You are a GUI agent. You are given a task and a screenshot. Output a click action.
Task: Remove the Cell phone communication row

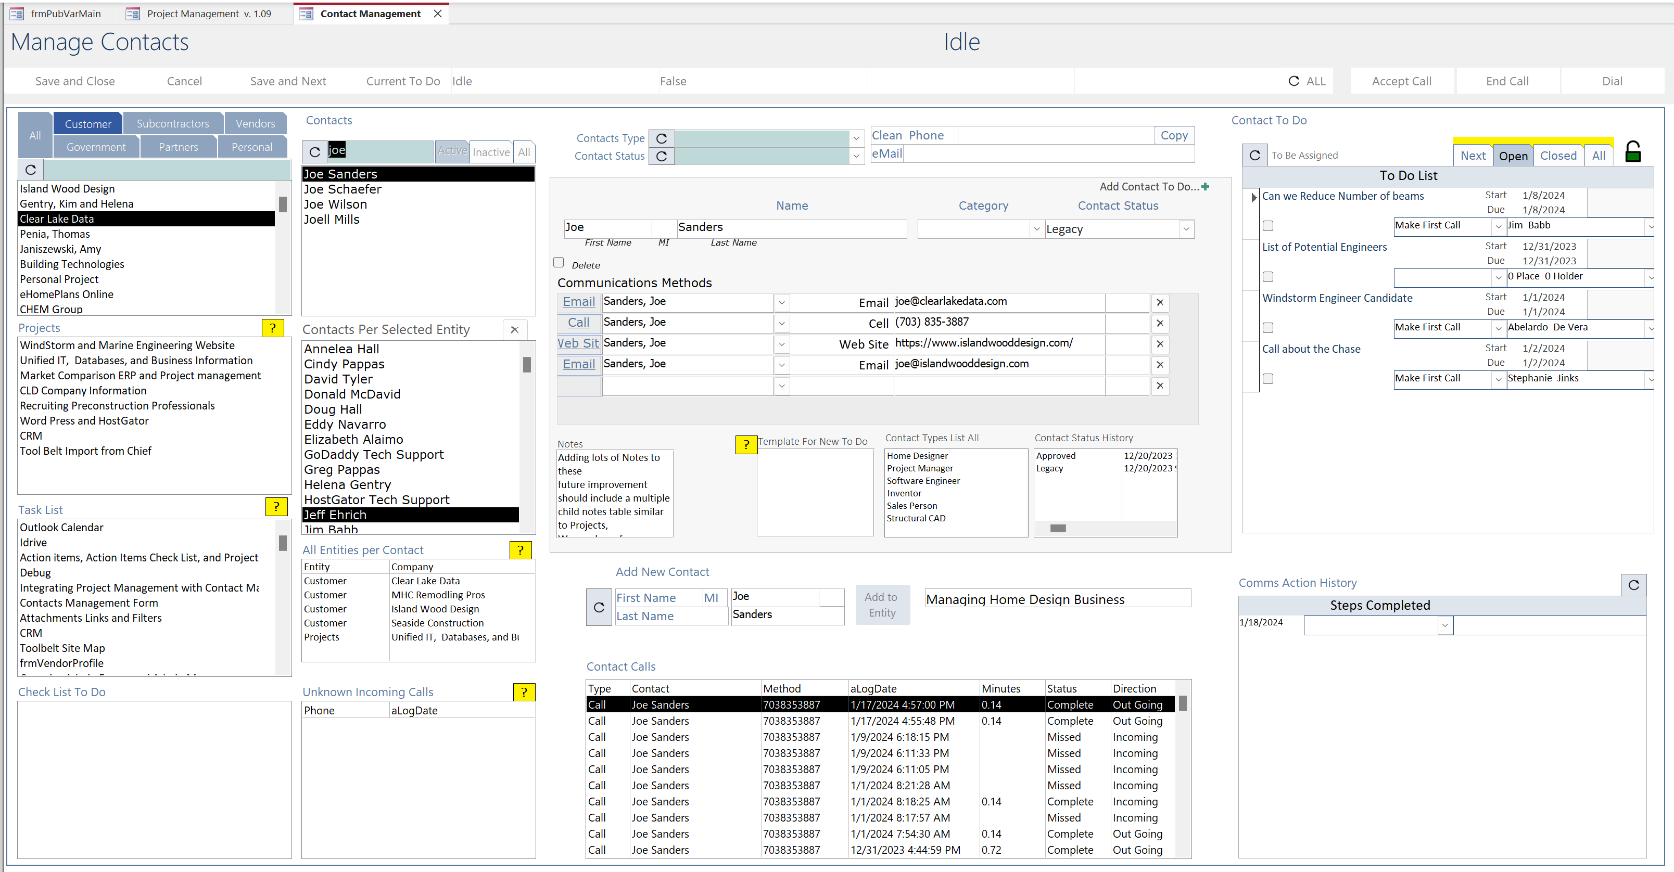click(x=1159, y=323)
